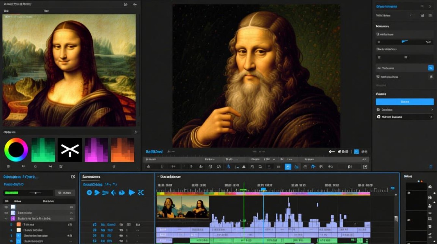Click the grey button right of the slider
Screen dimensions: 437x244
(x=65, y=193)
